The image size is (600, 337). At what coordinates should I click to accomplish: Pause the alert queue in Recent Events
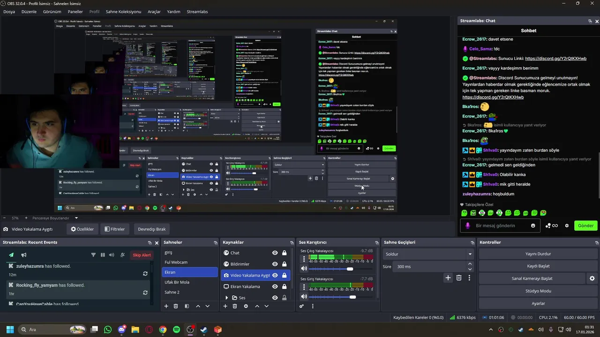coord(103,255)
